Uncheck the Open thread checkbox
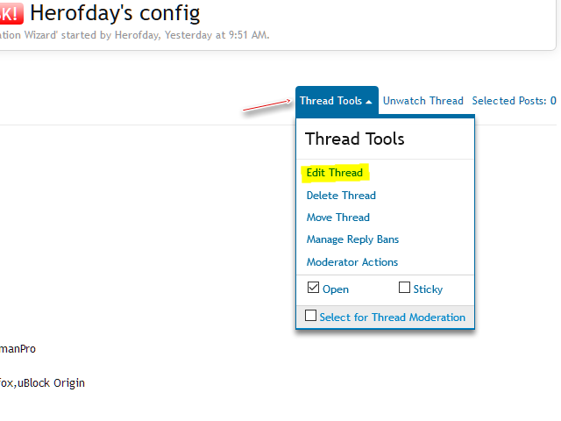The width and height of the screenshot is (561, 421). (x=313, y=288)
